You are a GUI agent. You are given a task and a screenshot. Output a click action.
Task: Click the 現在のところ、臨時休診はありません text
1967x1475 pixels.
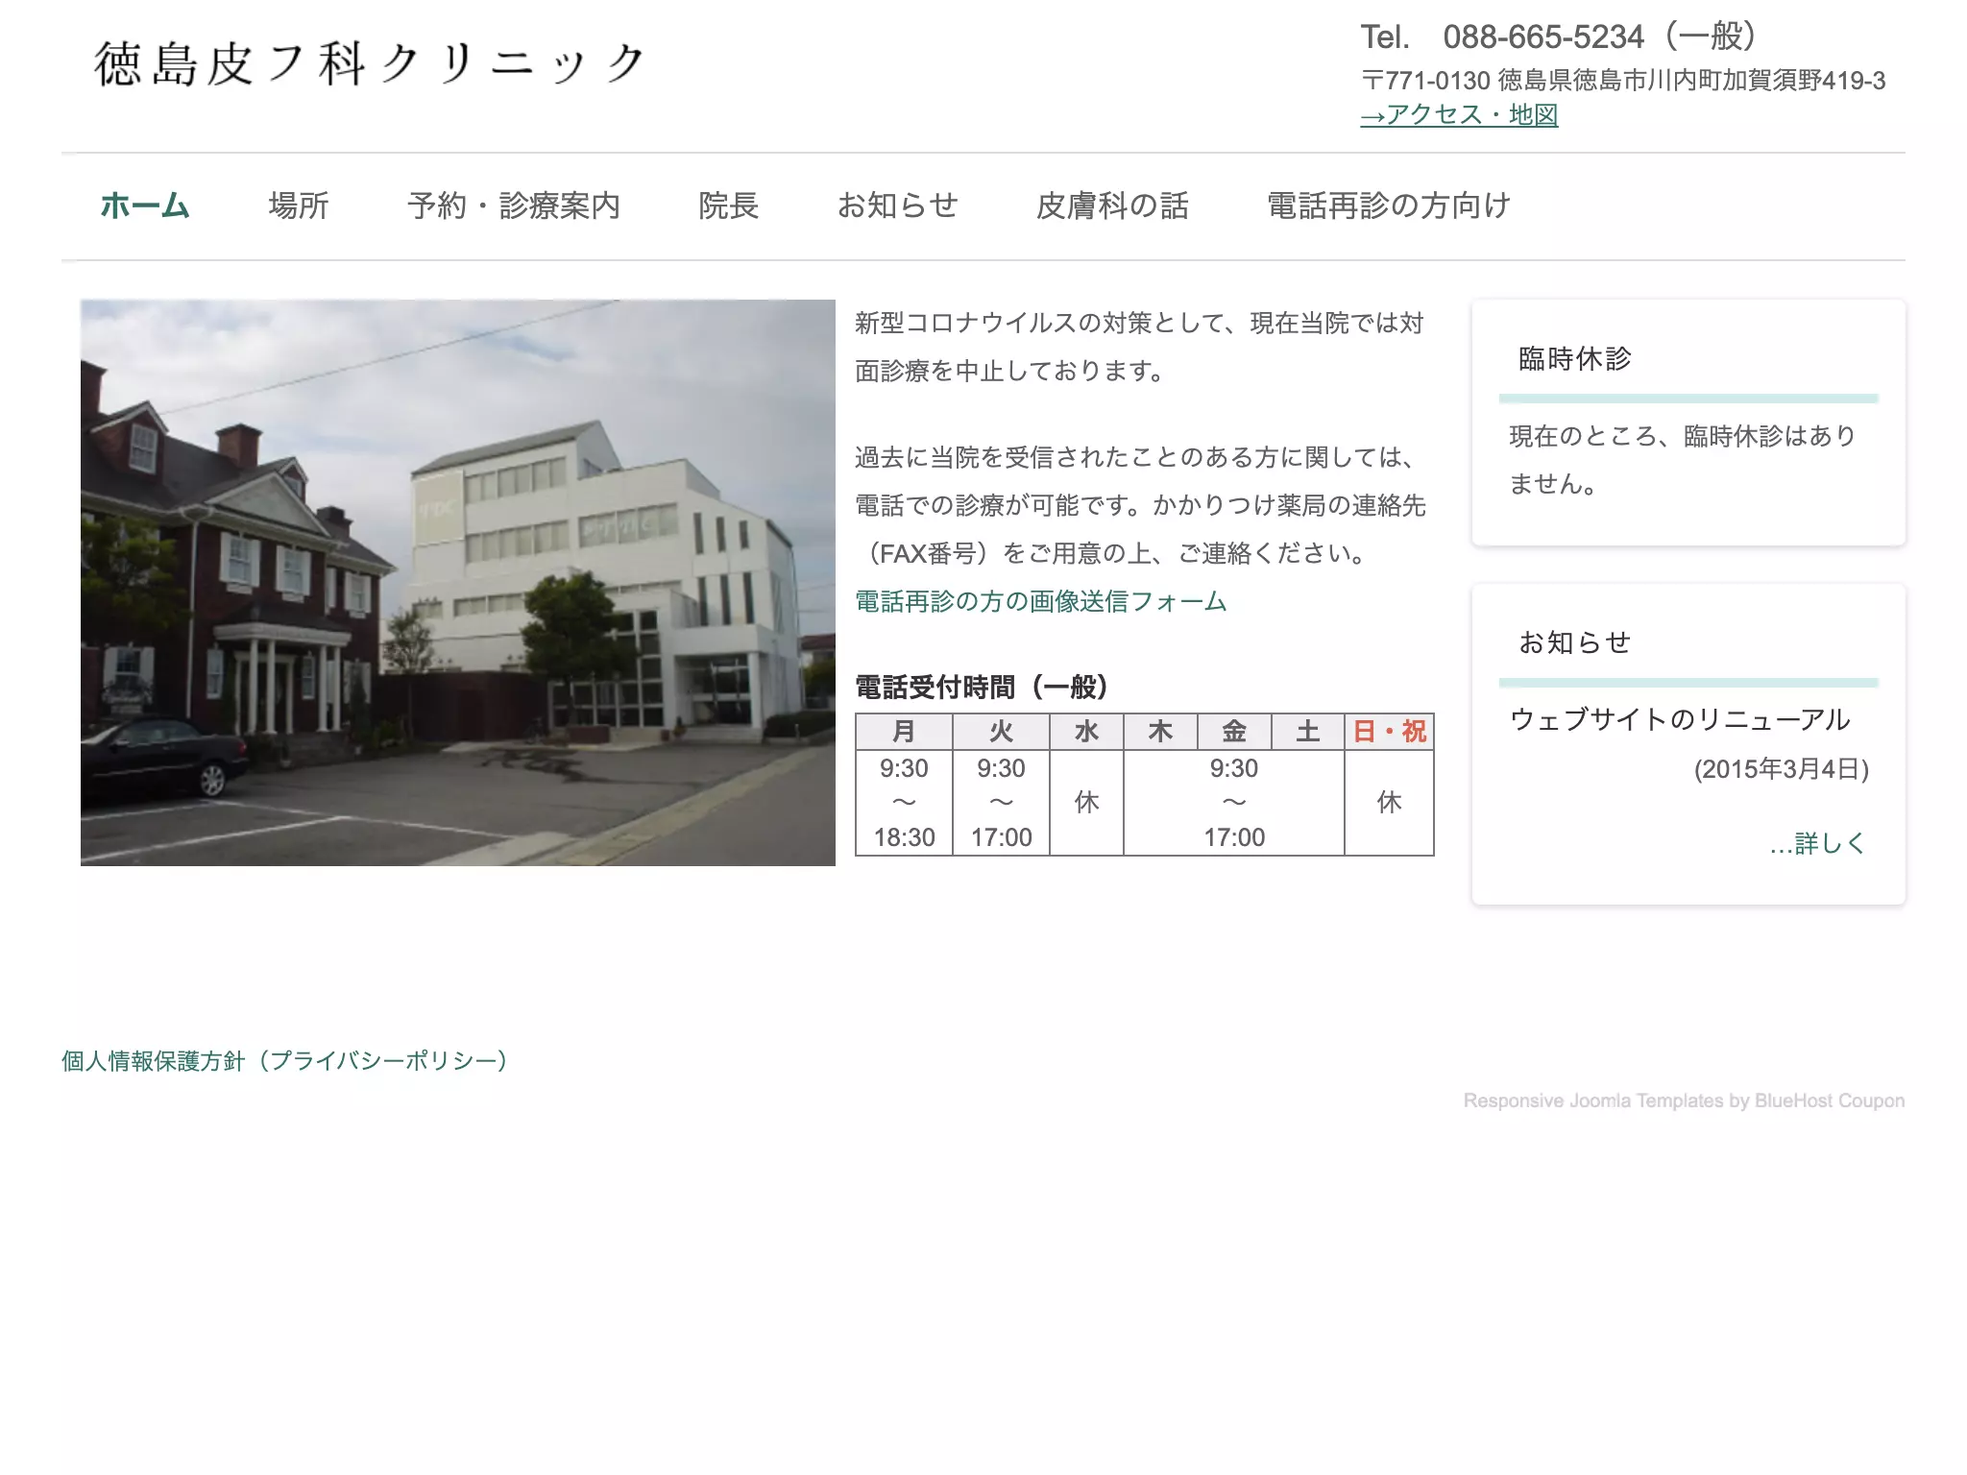pyautogui.click(x=1683, y=460)
